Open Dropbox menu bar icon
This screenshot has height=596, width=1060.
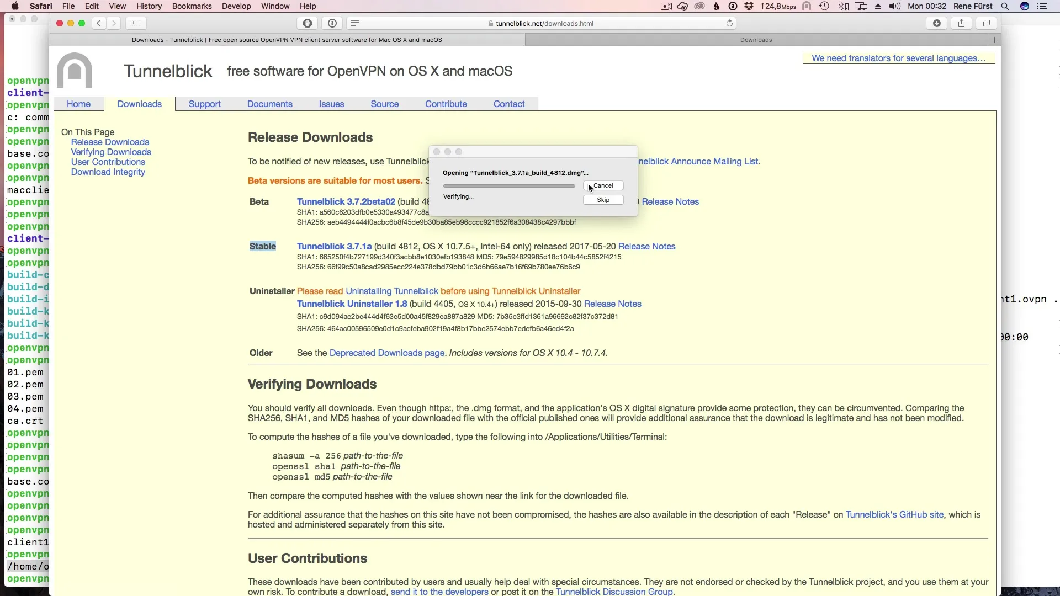pyautogui.click(x=749, y=6)
